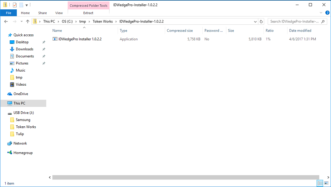The image size is (331, 187).
Task: Open Properties from the quick access toolbar
Action: click(14, 5)
